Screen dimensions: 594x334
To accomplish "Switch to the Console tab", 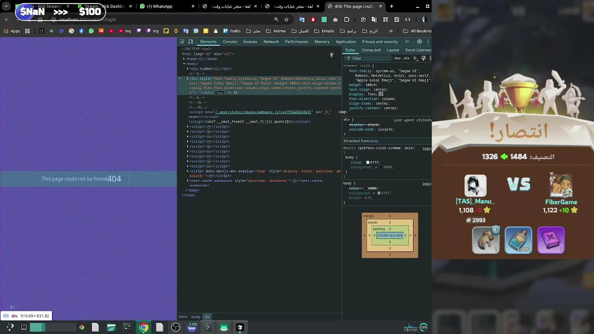I will 230,42.
